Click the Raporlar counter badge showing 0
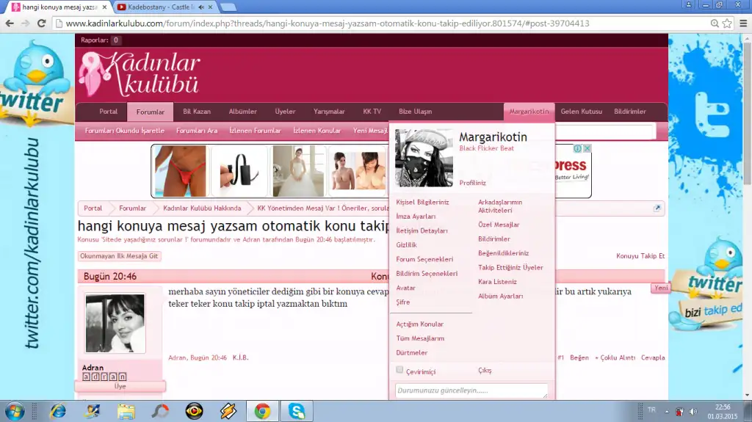752x422 pixels. tap(115, 40)
